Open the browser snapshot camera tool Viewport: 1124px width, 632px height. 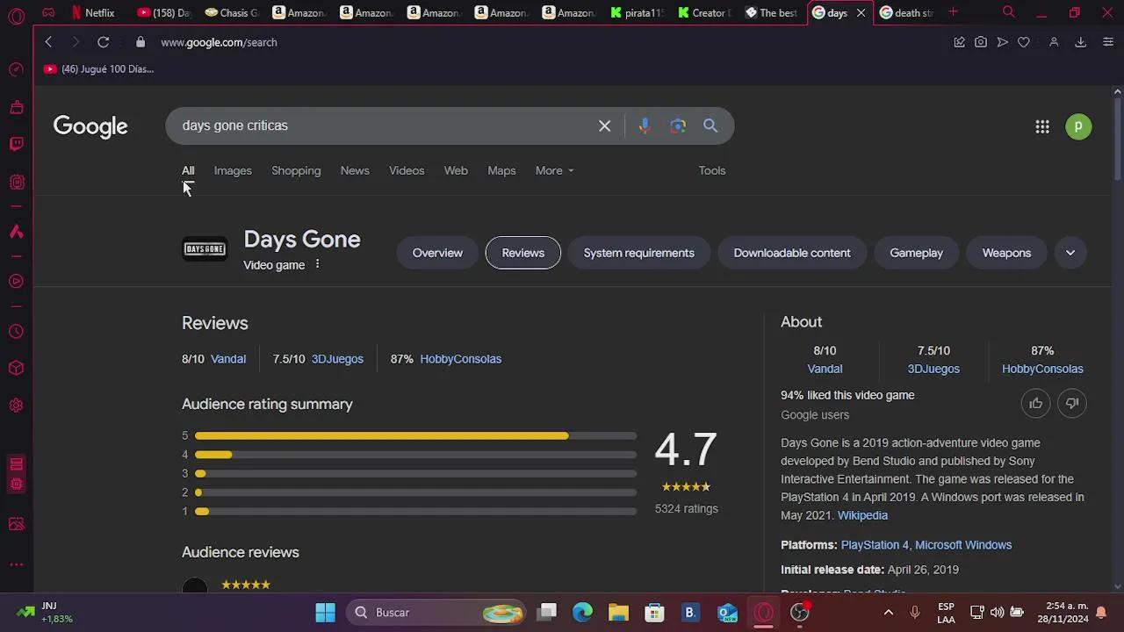[x=981, y=42]
